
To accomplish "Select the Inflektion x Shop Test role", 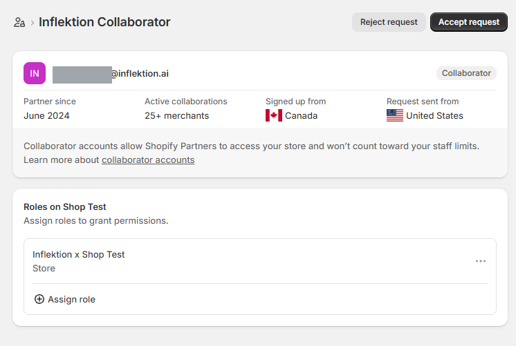I will point(79,255).
